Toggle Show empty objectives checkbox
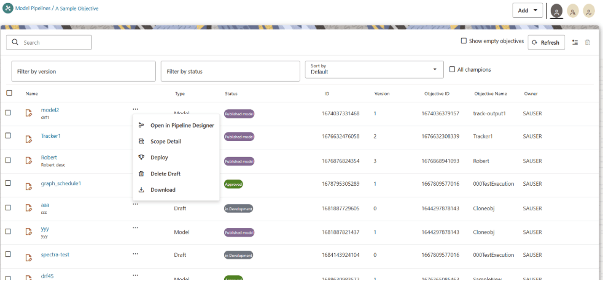Screen dimensions: 603x282 click(464, 40)
